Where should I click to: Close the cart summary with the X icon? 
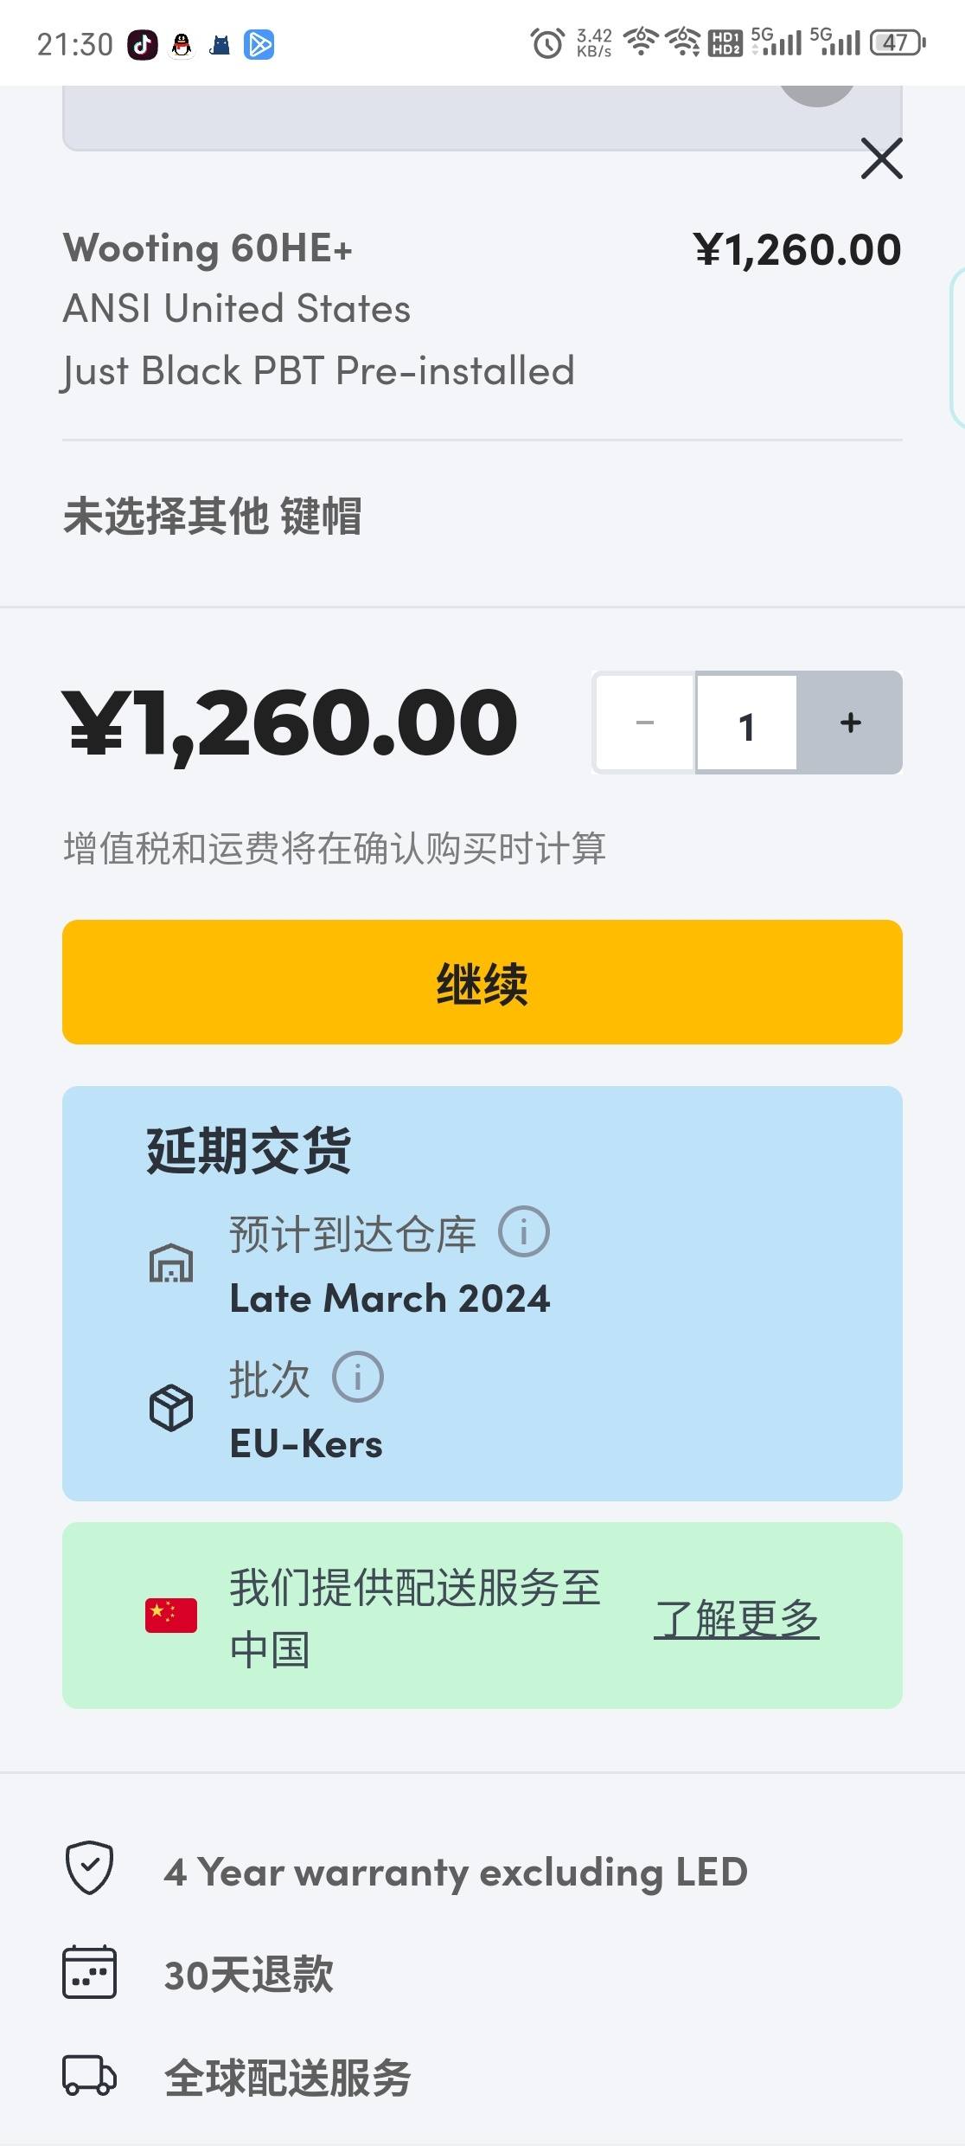881,158
